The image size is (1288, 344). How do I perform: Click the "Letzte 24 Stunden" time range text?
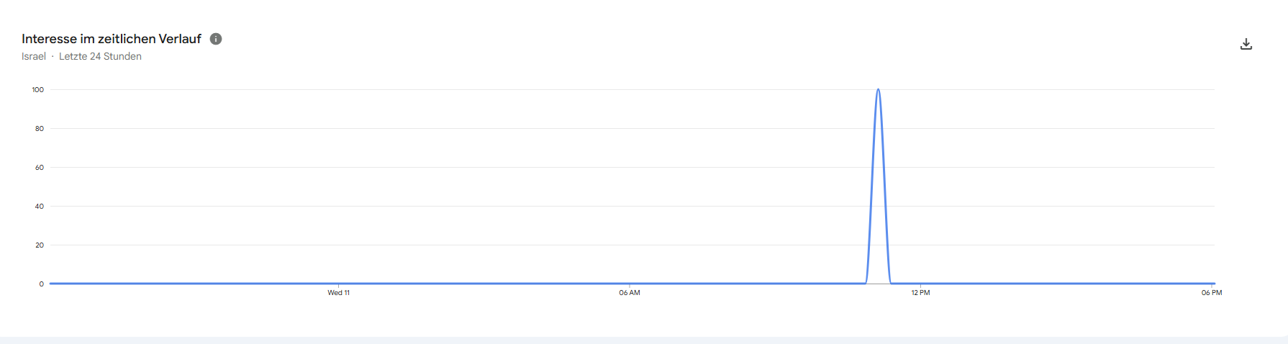coord(100,56)
